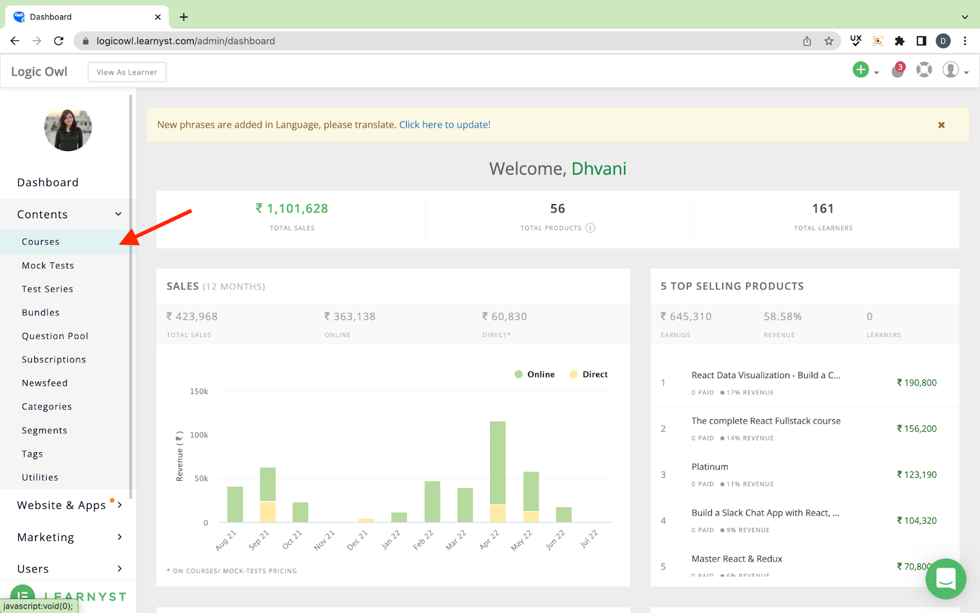The height and width of the screenshot is (613, 980).
Task: Click the 'Click here to update!' link
Action: 445,124
